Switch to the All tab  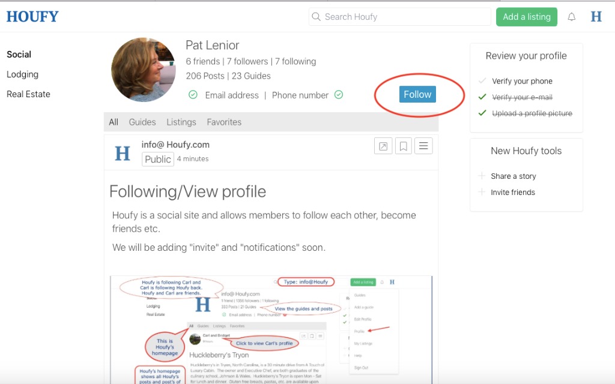pos(114,122)
